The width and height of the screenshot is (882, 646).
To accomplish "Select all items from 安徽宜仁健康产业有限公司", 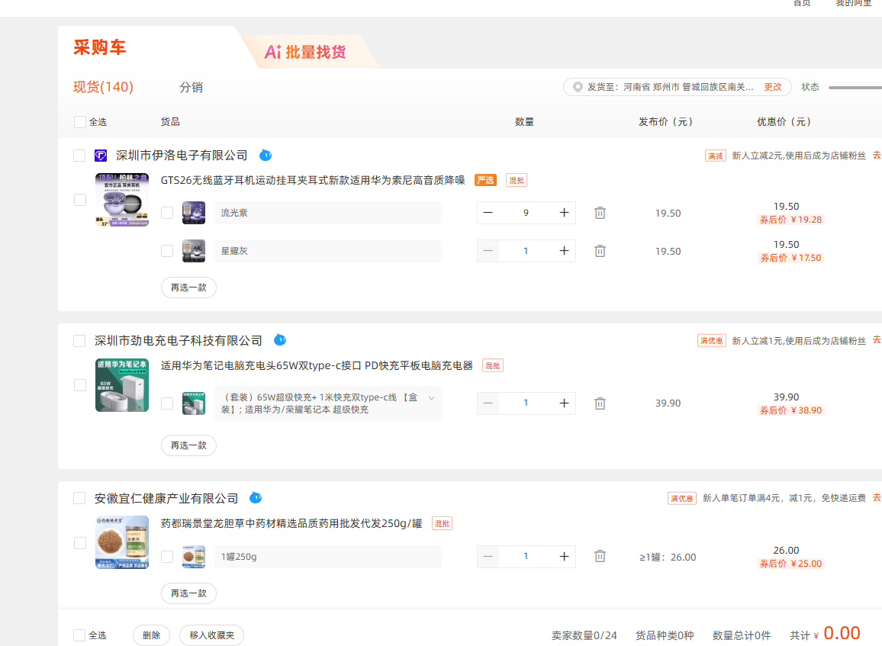I will 79,498.
